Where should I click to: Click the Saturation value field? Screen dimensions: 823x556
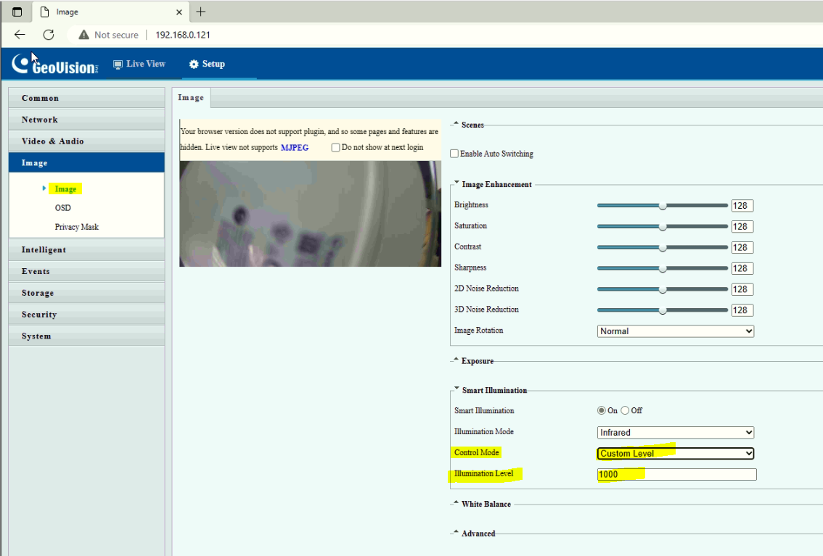point(742,226)
